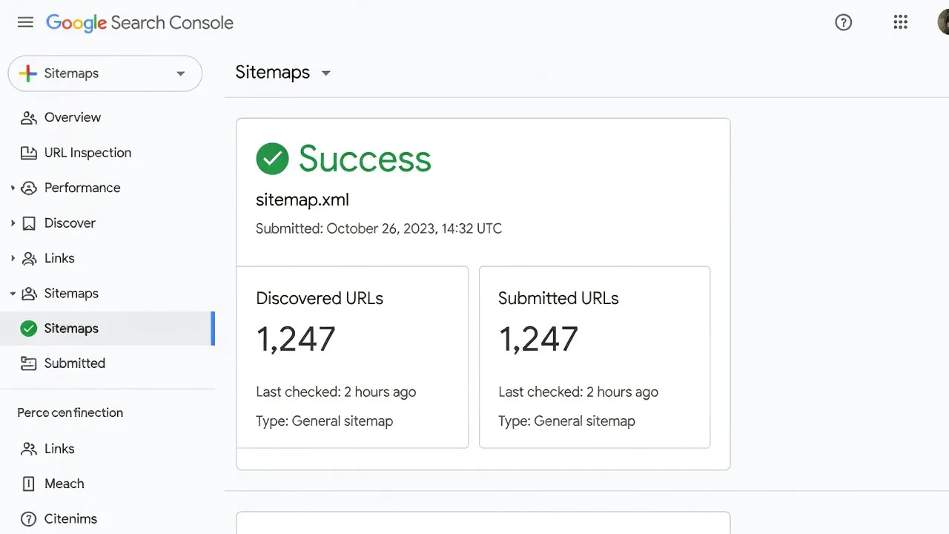This screenshot has width=949, height=534.
Task: Click the Discover bookmark icon
Action: [x=29, y=223]
